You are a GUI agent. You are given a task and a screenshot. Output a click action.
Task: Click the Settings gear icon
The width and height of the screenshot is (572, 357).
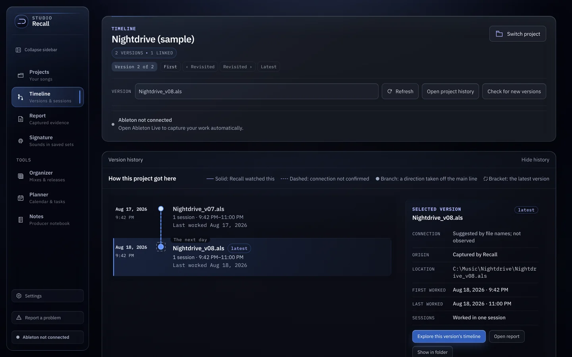point(19,296)
